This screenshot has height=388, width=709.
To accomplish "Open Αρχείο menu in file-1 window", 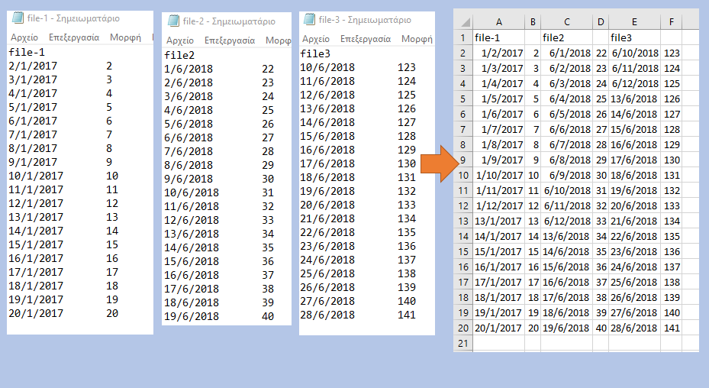I will [24, 37].
